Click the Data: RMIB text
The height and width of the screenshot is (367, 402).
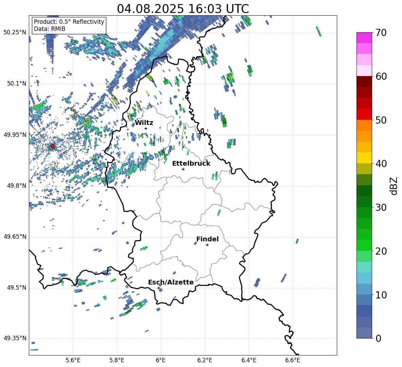(x=50, y=29)
